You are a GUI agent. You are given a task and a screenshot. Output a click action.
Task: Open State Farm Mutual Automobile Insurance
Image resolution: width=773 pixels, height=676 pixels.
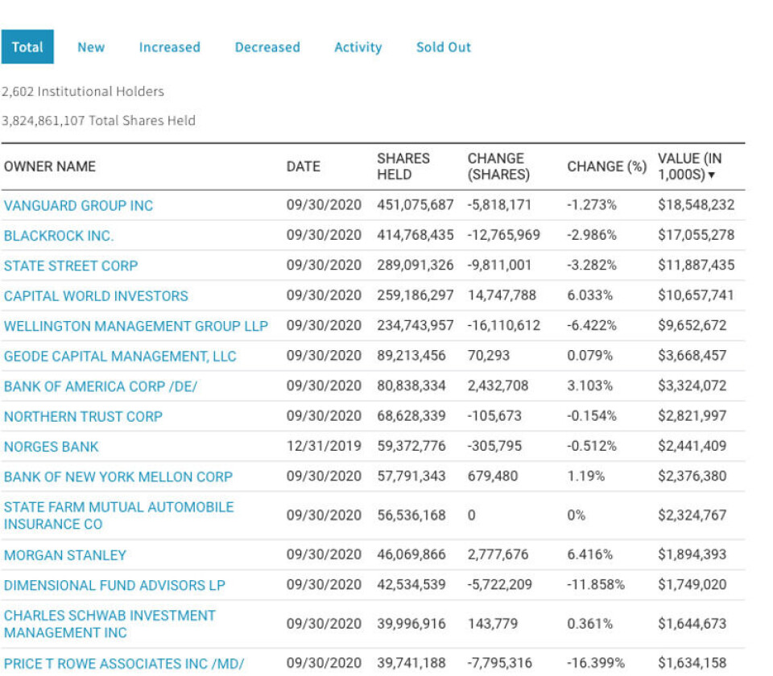118,515
